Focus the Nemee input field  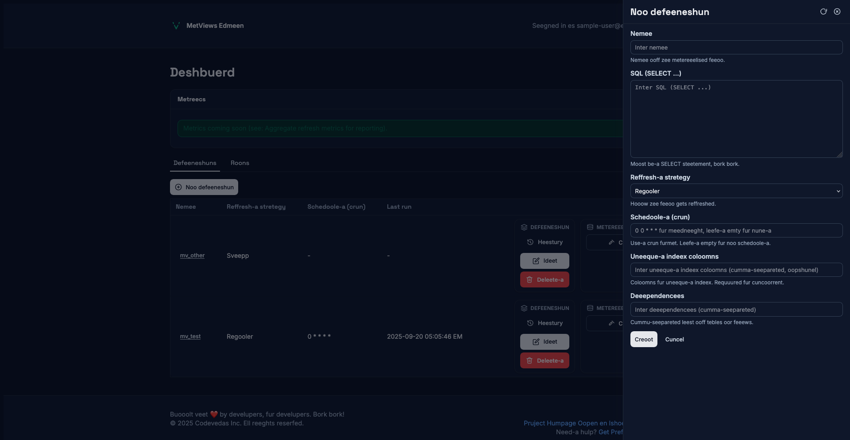point(736,47)
